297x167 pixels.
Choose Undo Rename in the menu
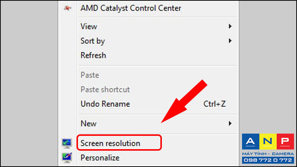pos(105,104)
